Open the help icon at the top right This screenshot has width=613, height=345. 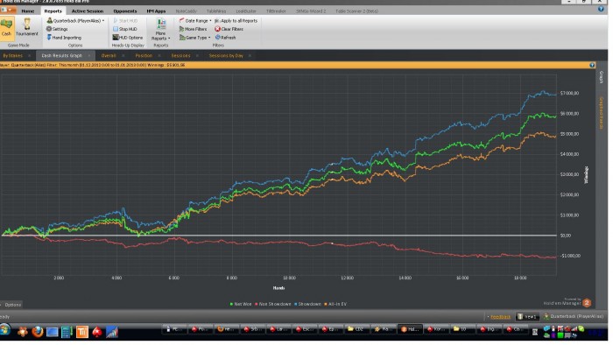click(x=601, y=9)
